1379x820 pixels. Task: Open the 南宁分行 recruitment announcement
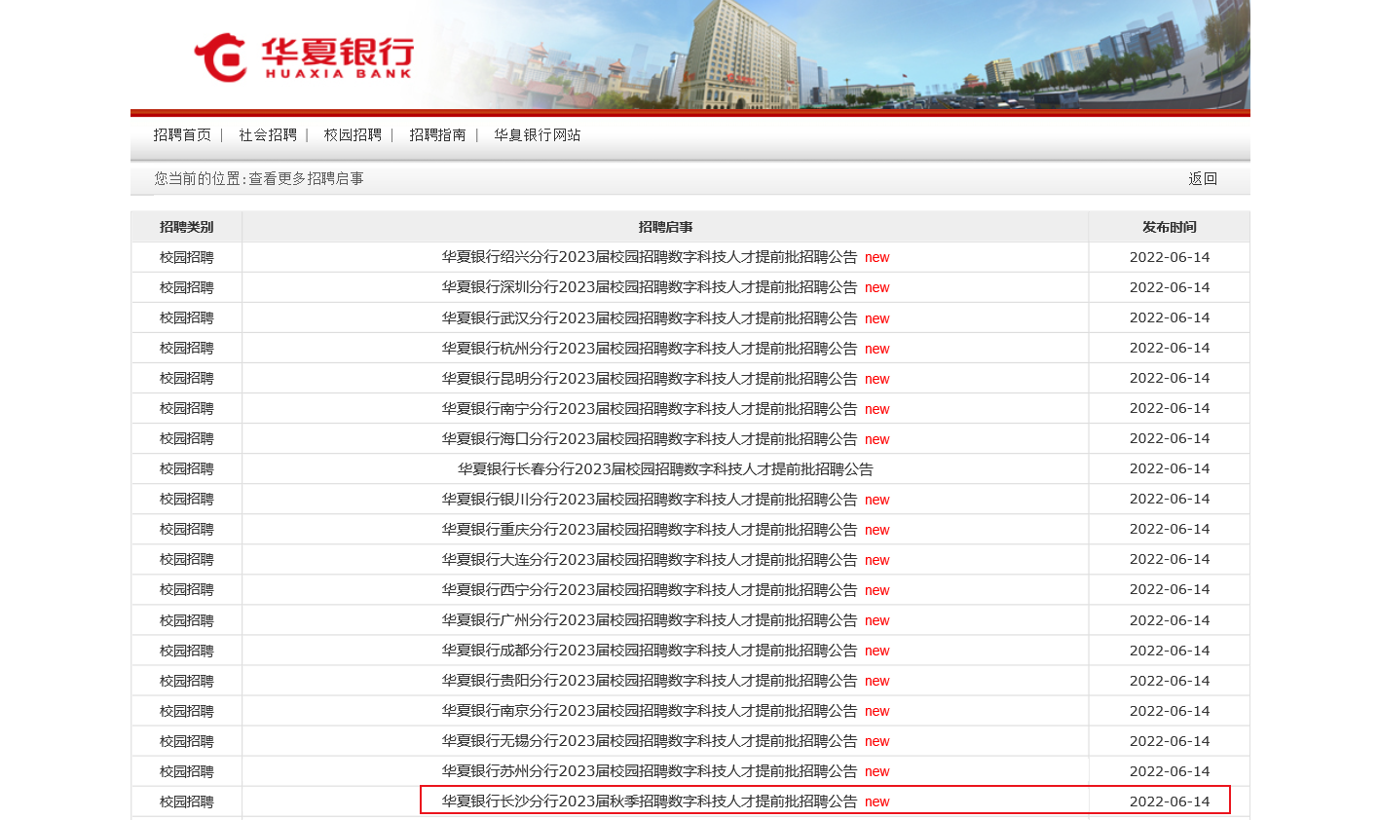(x=650, y=409)
